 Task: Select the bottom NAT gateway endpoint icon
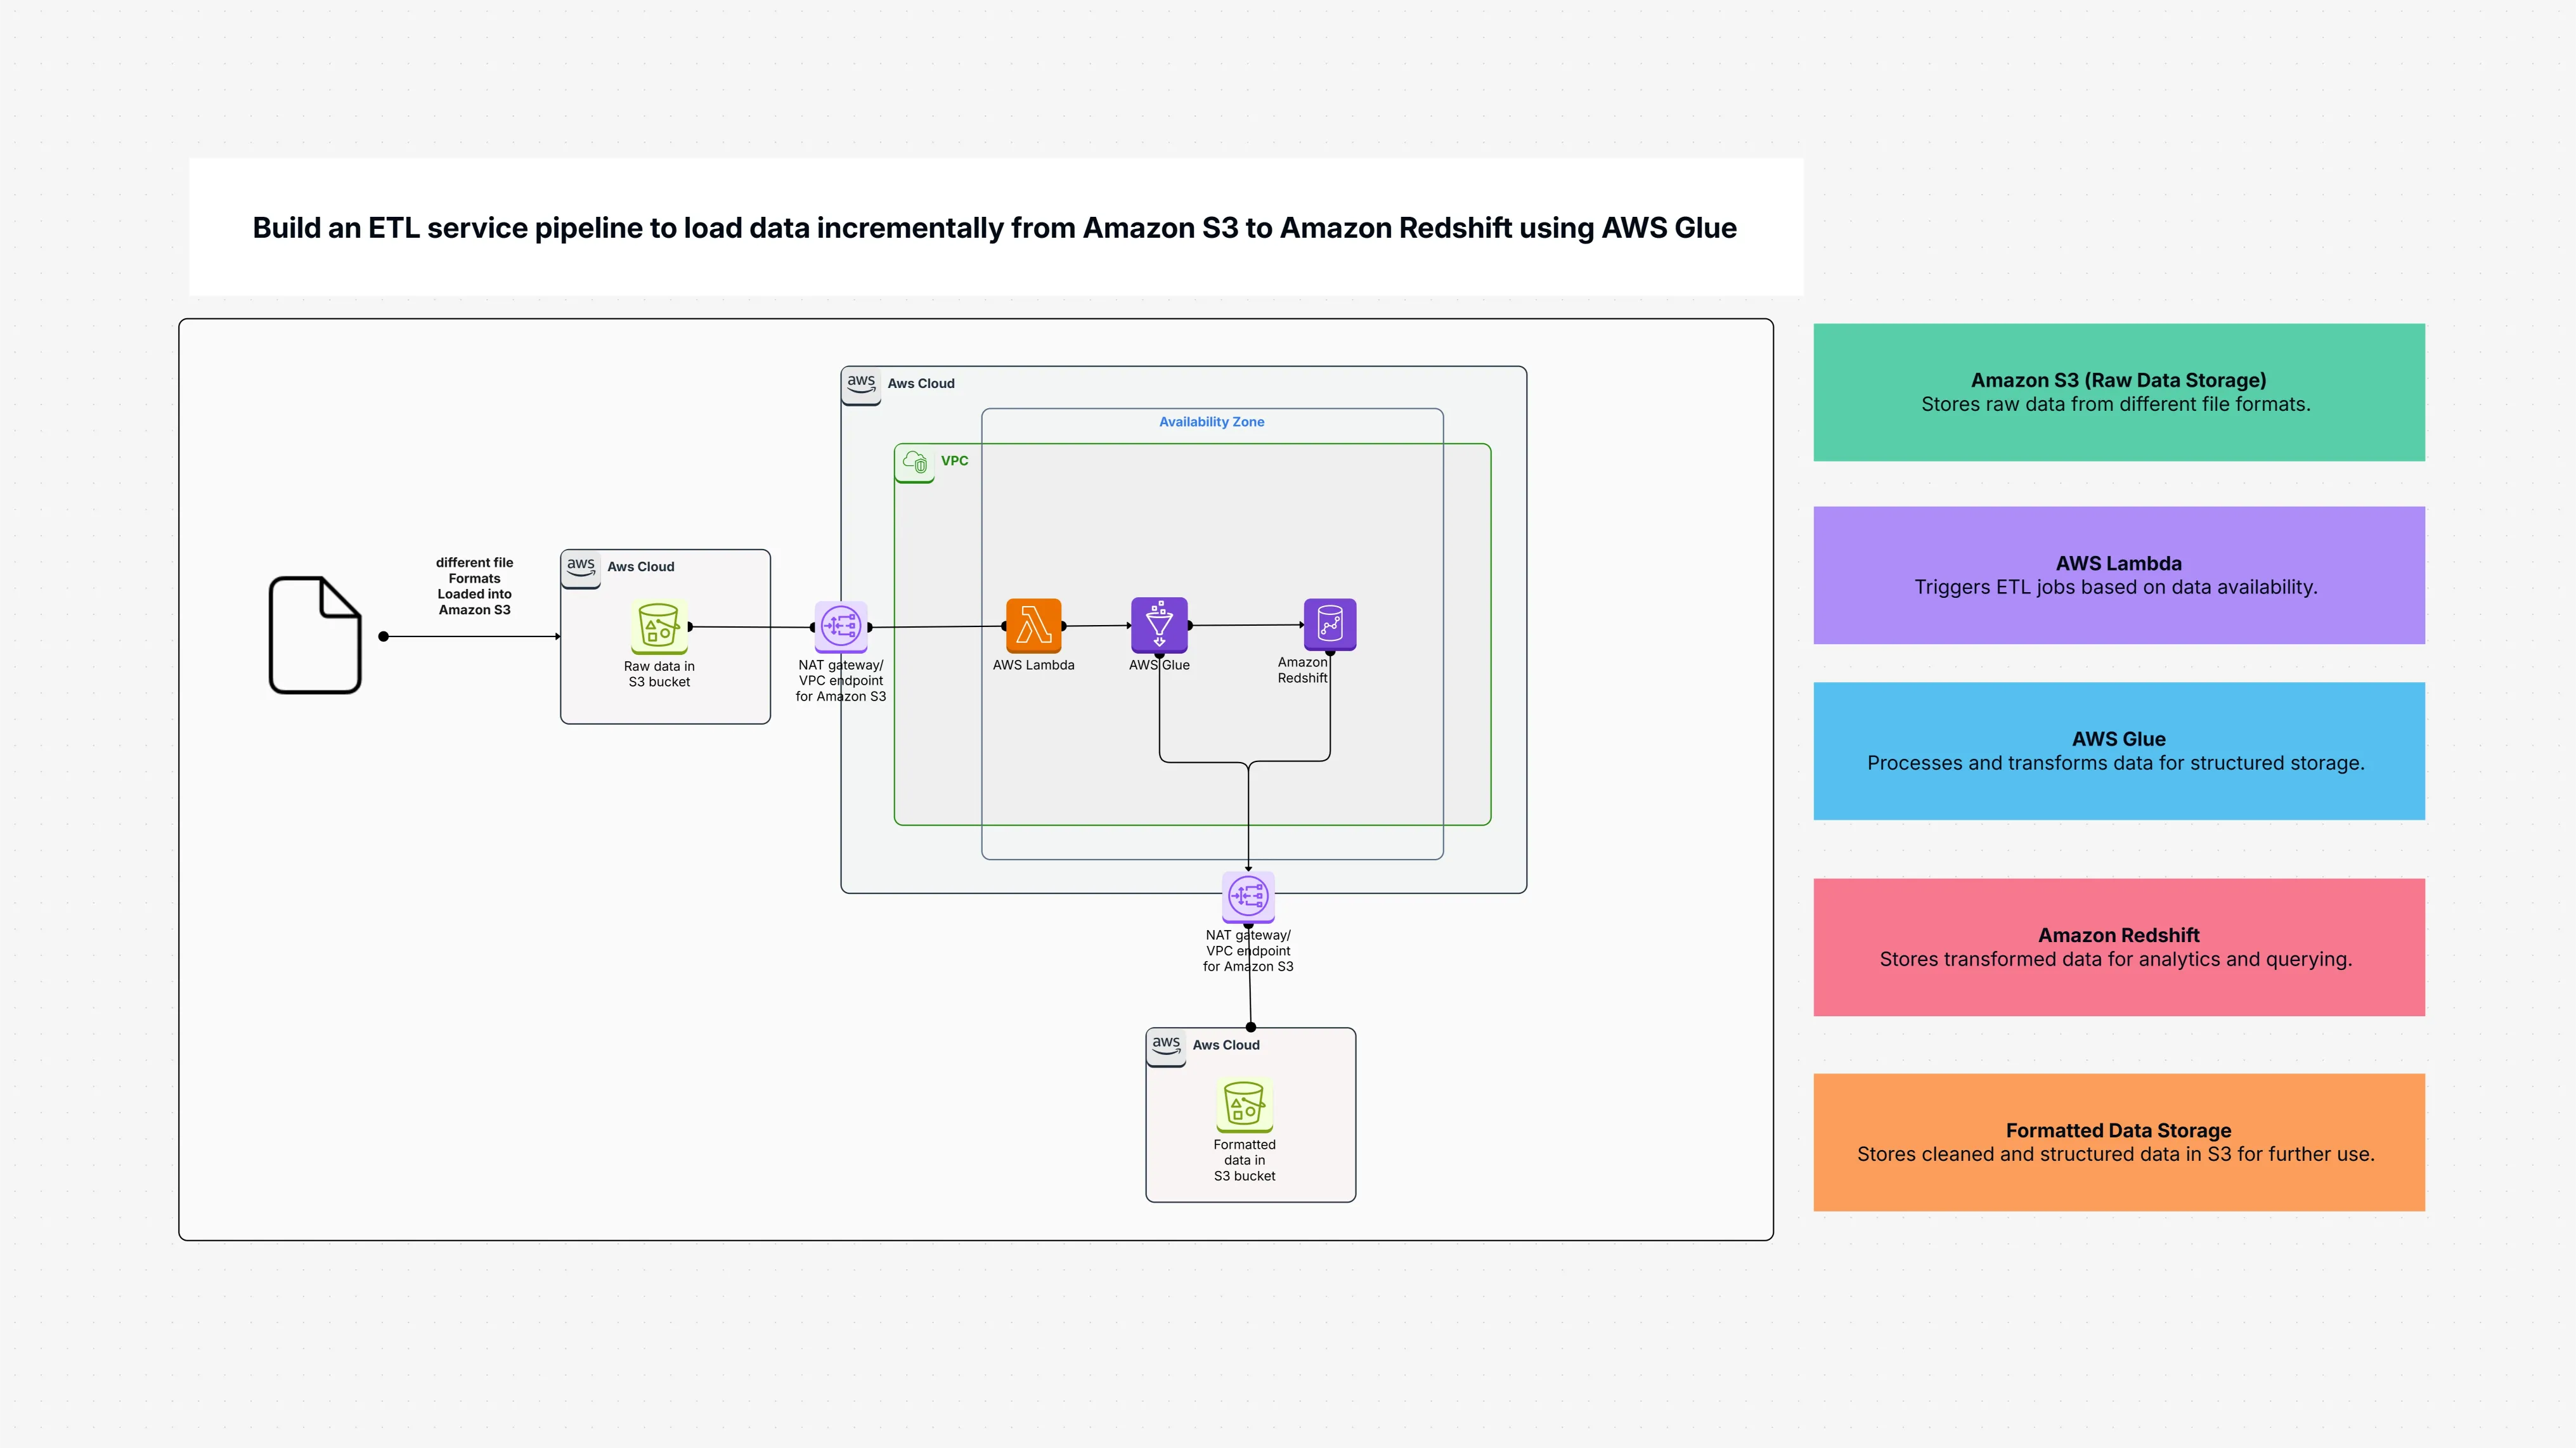tap(1248, 896)
